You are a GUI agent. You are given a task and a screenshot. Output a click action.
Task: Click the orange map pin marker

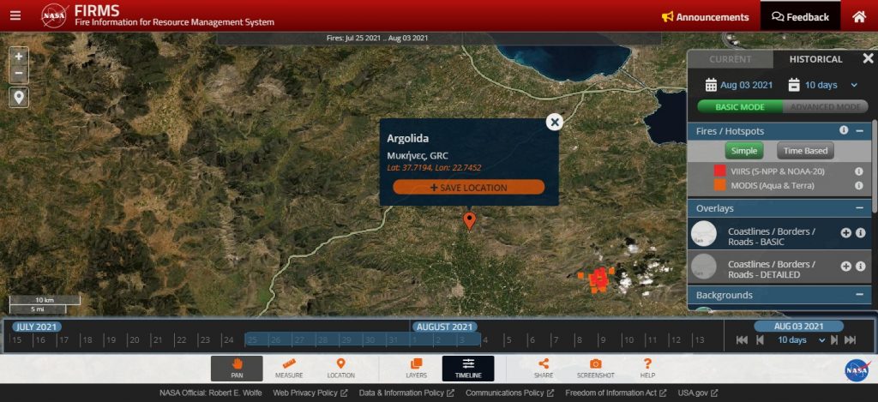tap(469, 220)
